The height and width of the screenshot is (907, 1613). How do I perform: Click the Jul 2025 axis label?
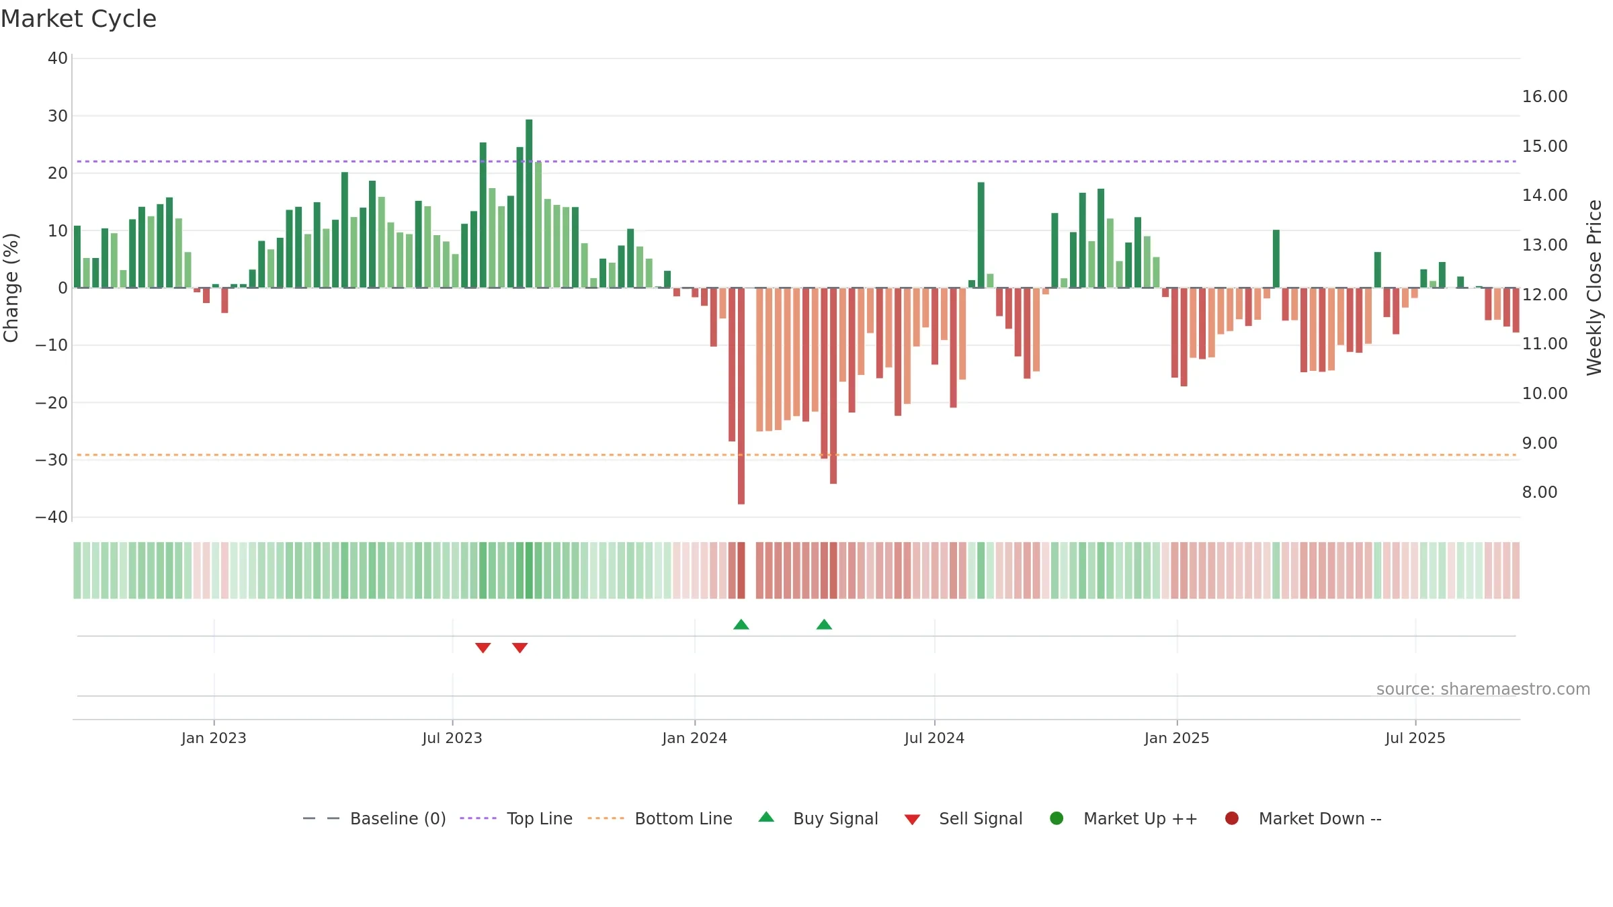(1415, 738)
